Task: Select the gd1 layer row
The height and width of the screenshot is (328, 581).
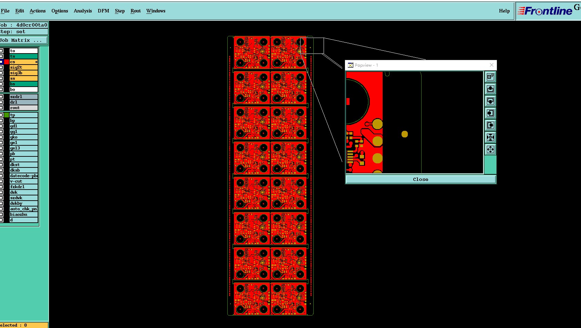Action: click(23, 126)
